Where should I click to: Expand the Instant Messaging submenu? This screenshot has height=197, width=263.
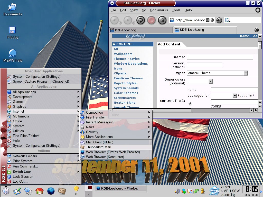[x=116, y=122]
